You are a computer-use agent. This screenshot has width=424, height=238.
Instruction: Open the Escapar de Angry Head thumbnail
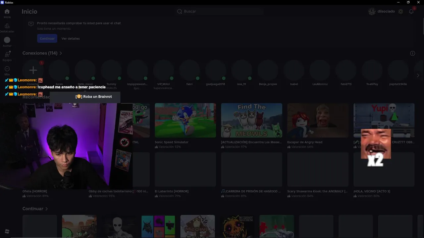[318, 120]
